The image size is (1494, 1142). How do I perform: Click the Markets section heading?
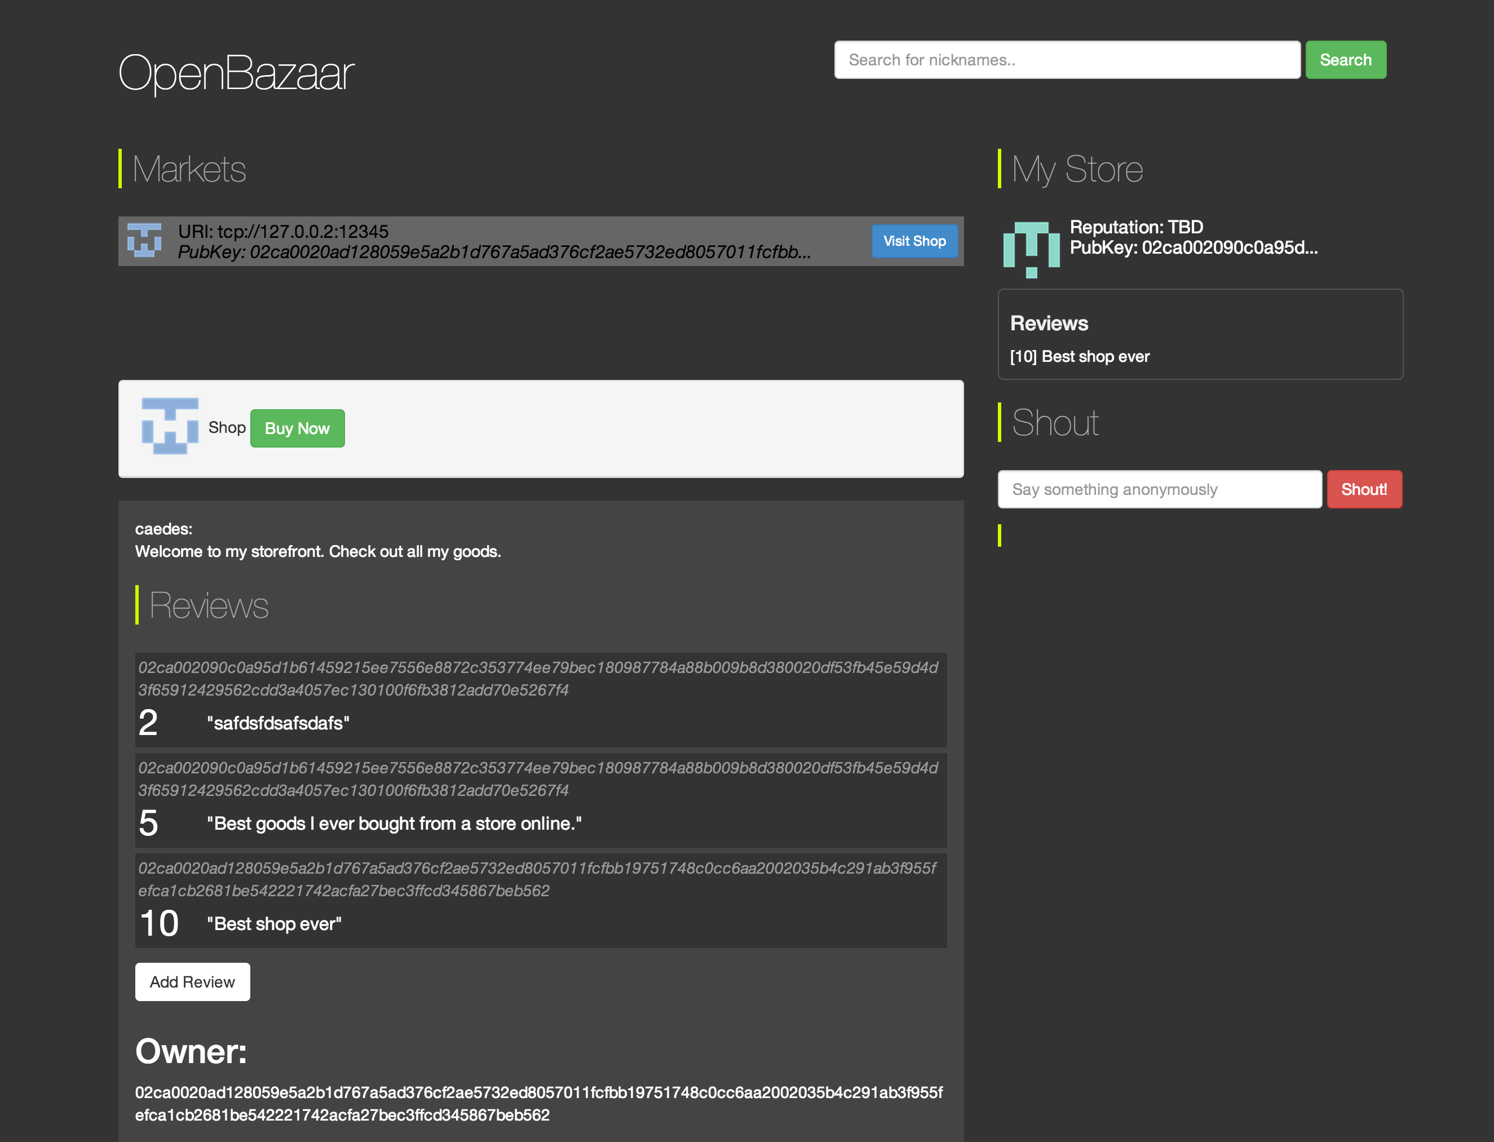(x=189, y=169)
